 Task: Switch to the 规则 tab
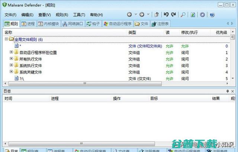pos(12,24)
